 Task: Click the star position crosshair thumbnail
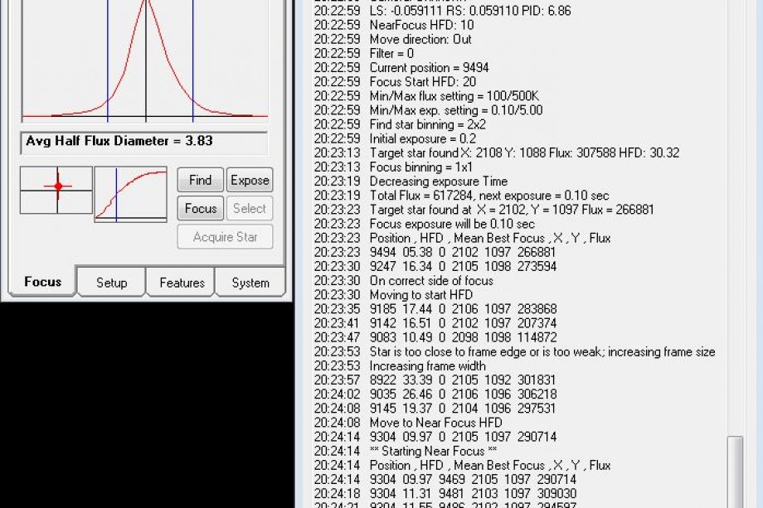[x=56, y=190]
